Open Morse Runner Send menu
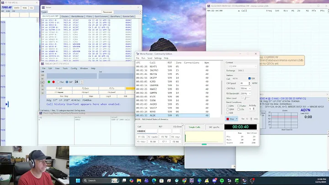Image resolution: width=329 pixels, height=185 pixels. tap(149, 58)
